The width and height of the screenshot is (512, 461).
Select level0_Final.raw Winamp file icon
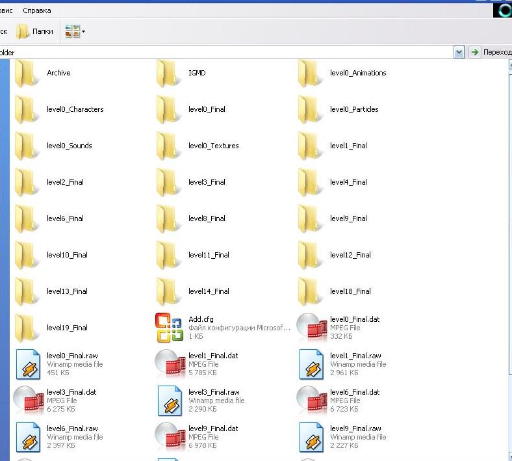27,364
